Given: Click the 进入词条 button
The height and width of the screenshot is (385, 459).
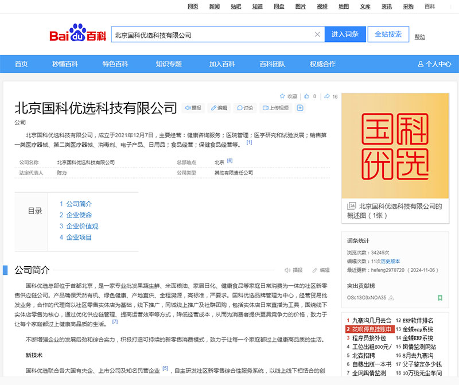Looking at the screenshot, I should tap(345, 34).
